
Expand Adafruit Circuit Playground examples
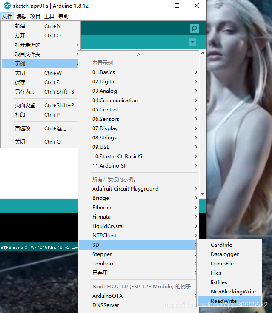coord(139,189)
